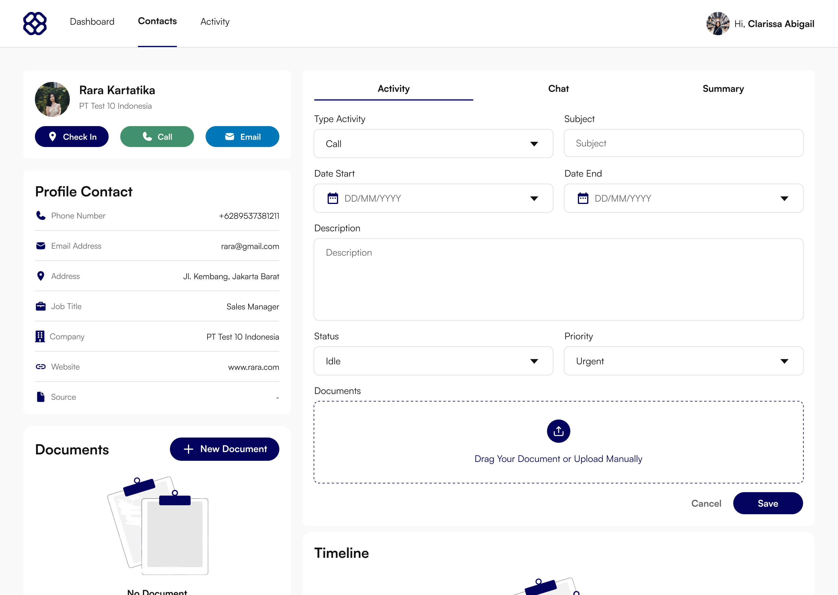838x595 pixels.
Task: Click the Timeline heading
Action: [x=341, y=553]
